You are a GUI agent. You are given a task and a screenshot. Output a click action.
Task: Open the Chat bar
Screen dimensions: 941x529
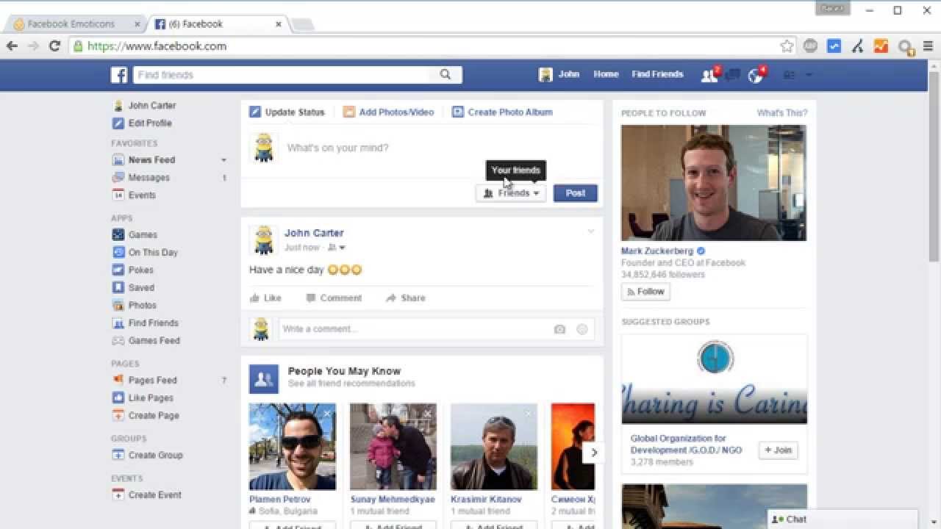coord(842,519)
